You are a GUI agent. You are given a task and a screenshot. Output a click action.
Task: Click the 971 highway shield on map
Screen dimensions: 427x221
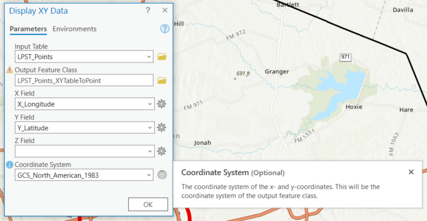coord(345,57)
